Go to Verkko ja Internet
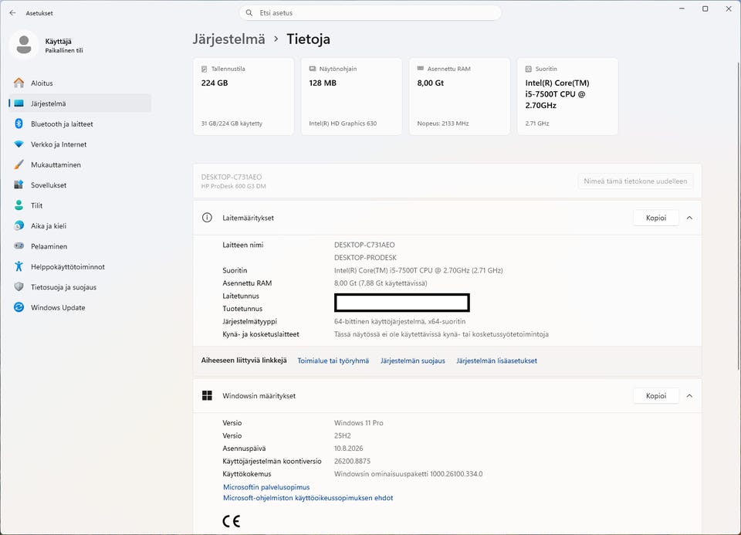Image resolution: width=741 pixels, height=535 pixels. coord(80,144)
